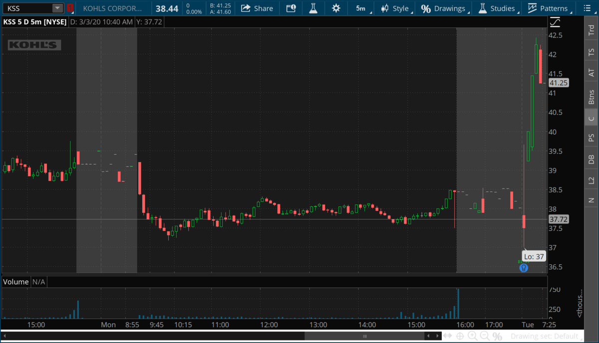Click the bid/ask quote B: 41.25 A: 41.60
The width and height of the screenshot is (599, 343).
[x=220, y=8]
